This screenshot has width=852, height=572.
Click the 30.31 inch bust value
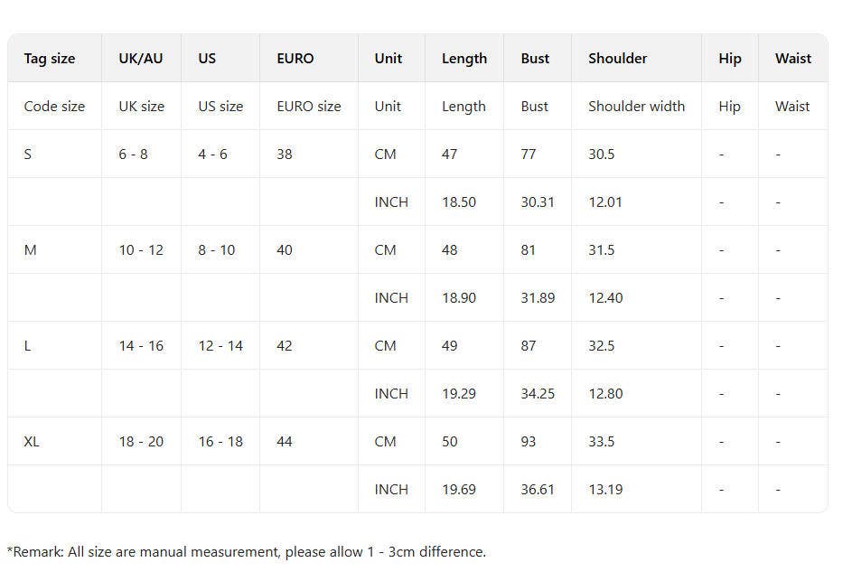pyautogui.click(x=538, y=202)
